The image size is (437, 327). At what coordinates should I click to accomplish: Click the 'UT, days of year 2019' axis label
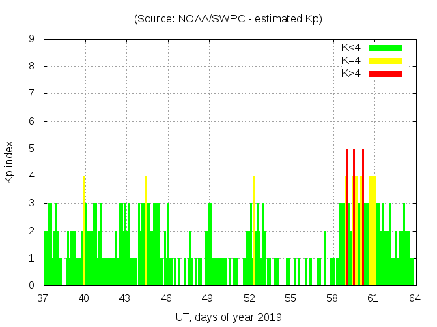(x=228, y=317)
